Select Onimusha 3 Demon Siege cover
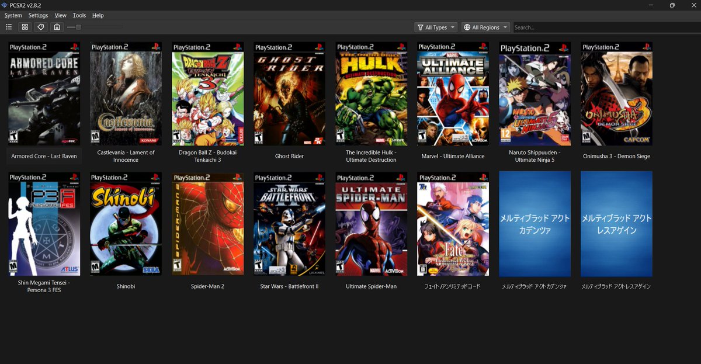This screenshot has height=364, width=701. 616,93
